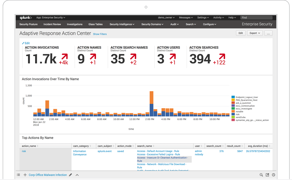Open Corp Office Malware Infection investigation
This screenshot has width=292, height=180.
tap(48, 175)
